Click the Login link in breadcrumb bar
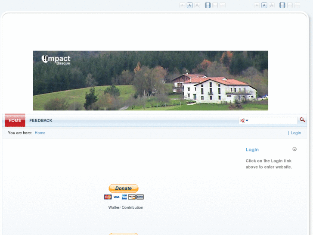The height and width of the screenshot is (235, 313). click(296, 133)
